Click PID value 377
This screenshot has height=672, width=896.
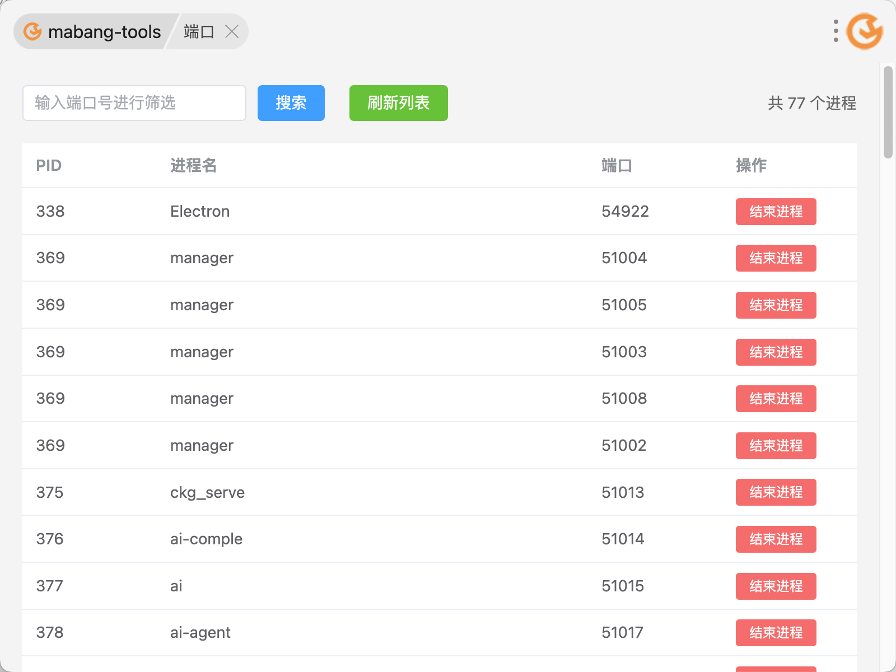pos(49,586)
